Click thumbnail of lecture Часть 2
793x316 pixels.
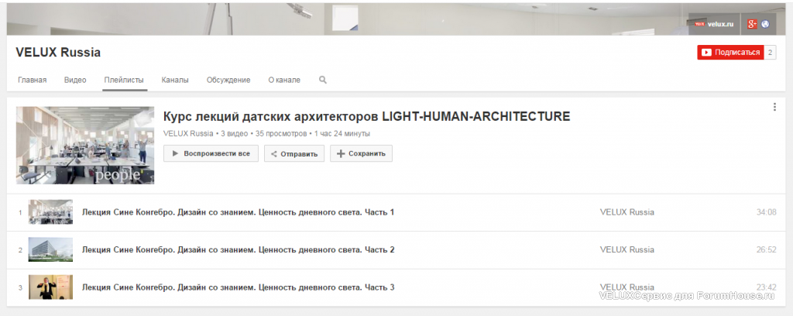pos(50,249)
